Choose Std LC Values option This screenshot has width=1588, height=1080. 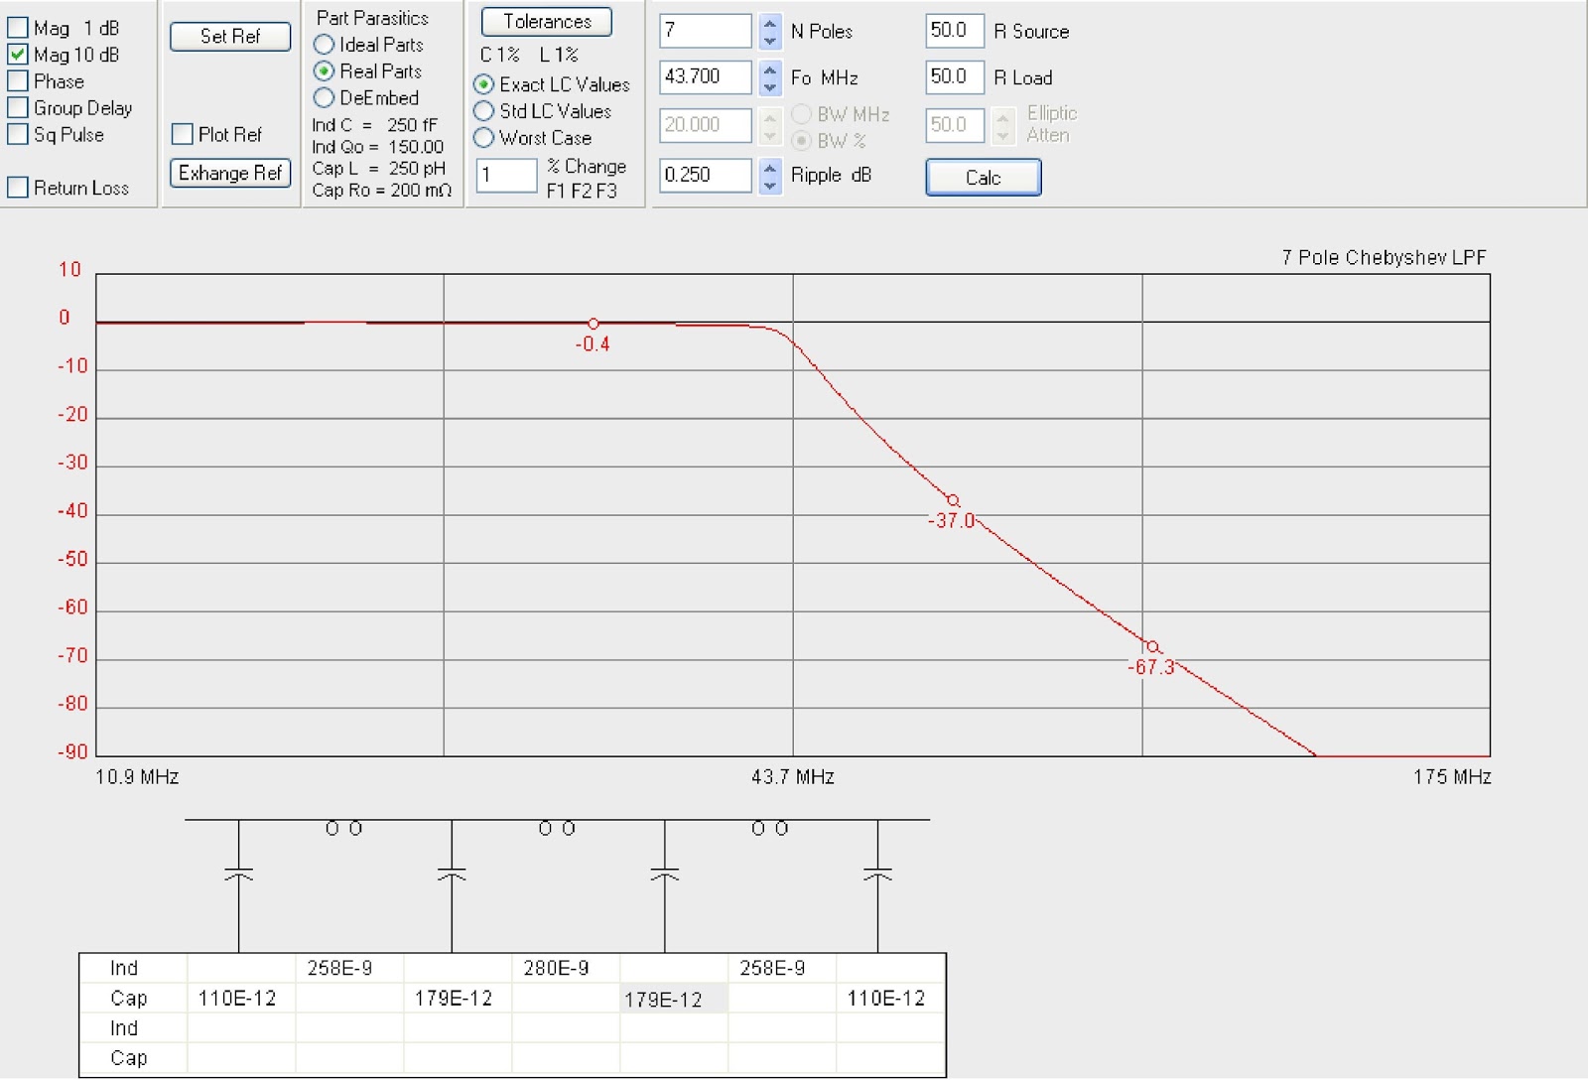(484, 111)
